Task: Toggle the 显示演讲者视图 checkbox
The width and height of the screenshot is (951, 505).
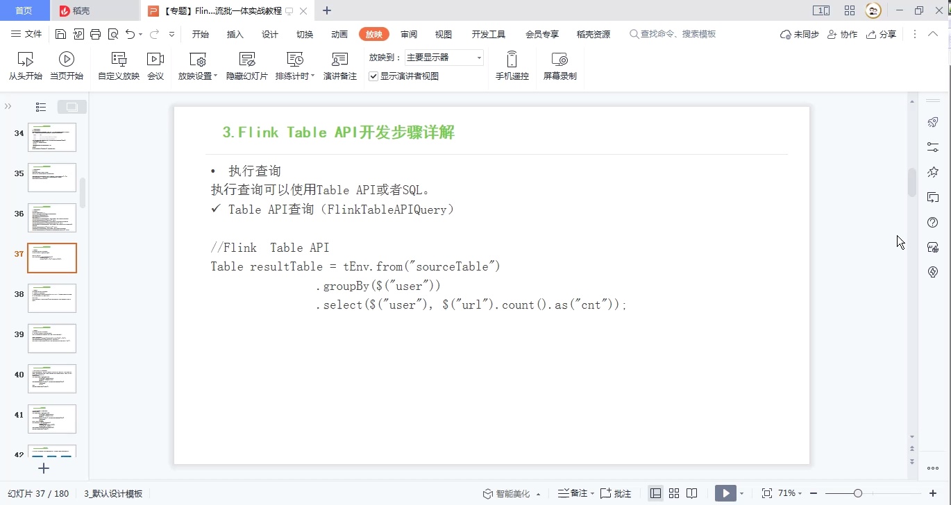Action: pos(373,76)
